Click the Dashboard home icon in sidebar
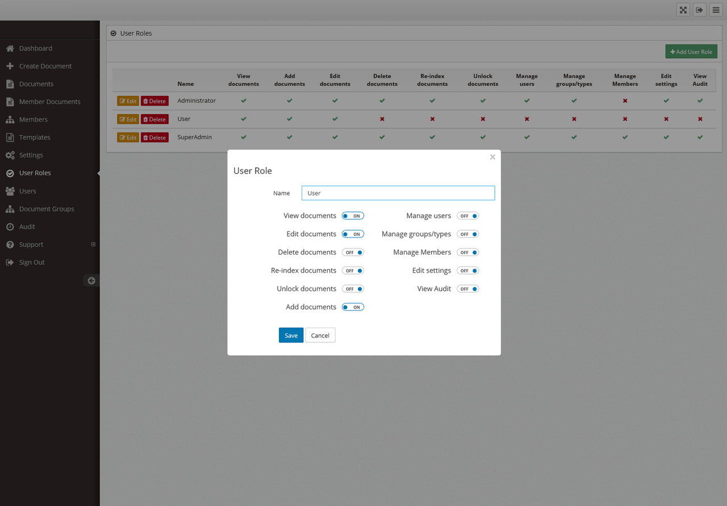 [x=10, y=48]
